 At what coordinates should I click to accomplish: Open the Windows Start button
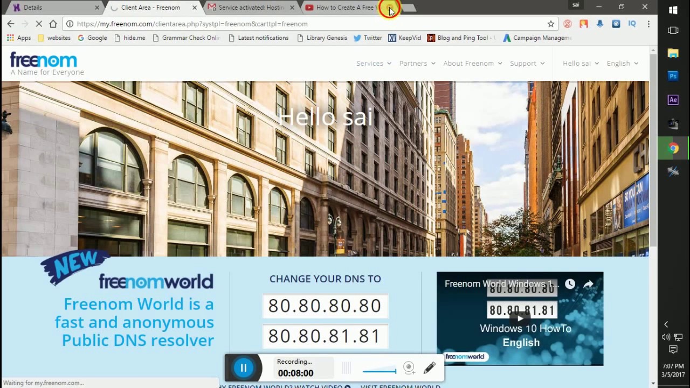(x=673, y=10)
